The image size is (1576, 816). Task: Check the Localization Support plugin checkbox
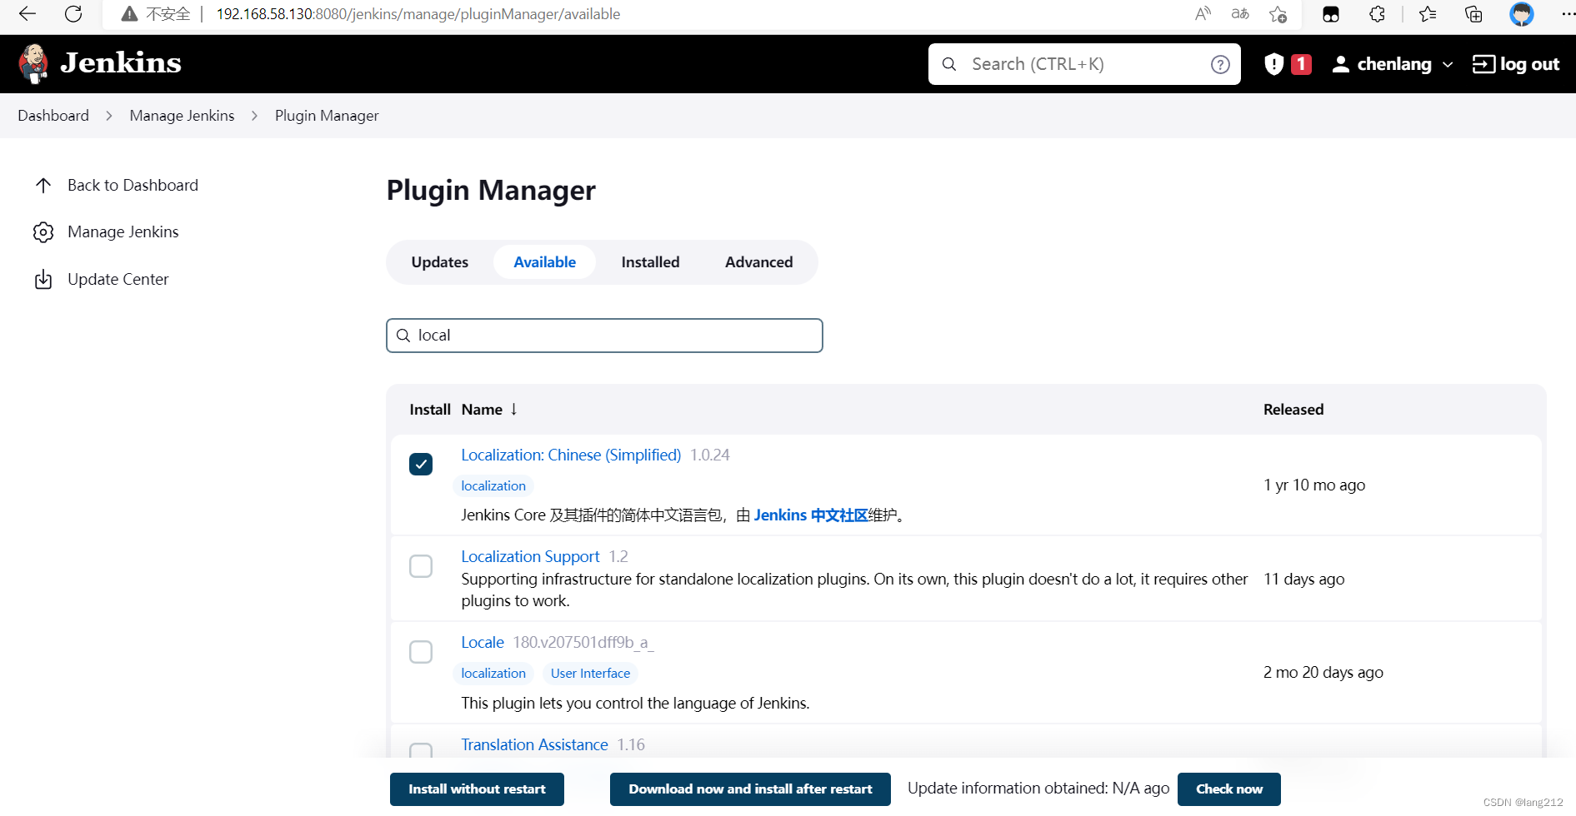[x=421, y=566]
